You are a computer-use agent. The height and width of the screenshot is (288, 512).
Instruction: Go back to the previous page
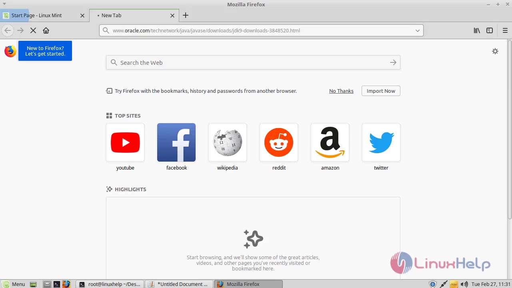8,30
